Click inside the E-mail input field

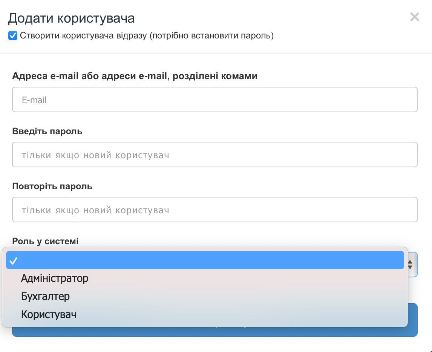(x=215, y=99)
